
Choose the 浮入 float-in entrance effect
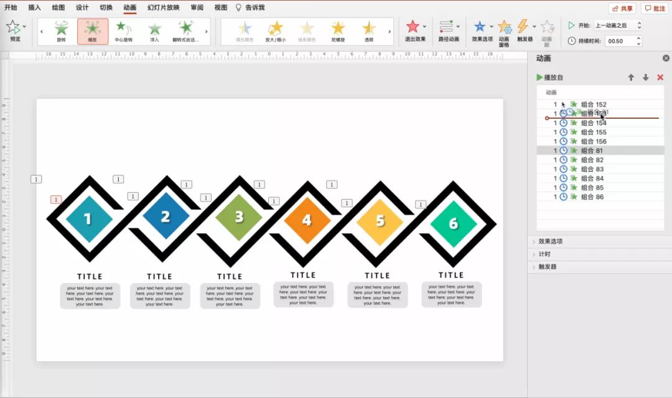[154, 31]
